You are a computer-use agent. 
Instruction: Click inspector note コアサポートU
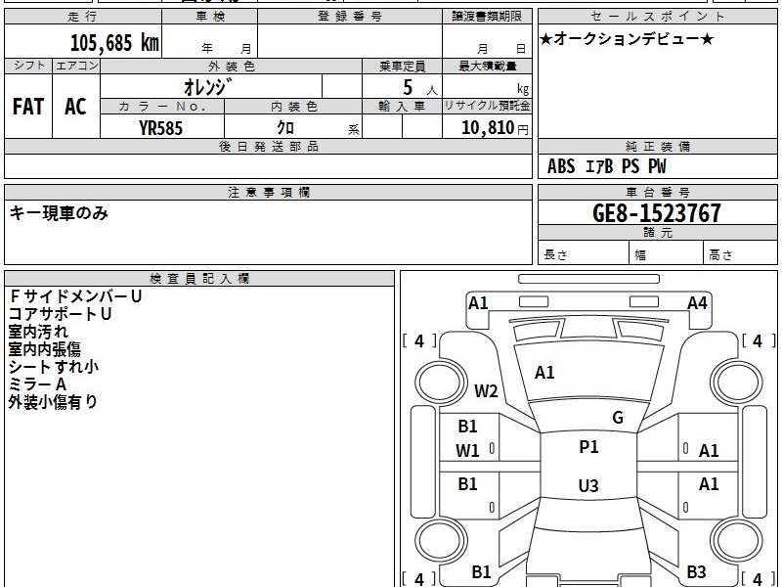click(60, 314)
